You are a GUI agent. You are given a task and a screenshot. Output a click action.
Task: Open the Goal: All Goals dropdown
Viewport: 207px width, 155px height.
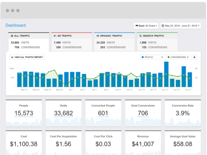coord(146,25)
